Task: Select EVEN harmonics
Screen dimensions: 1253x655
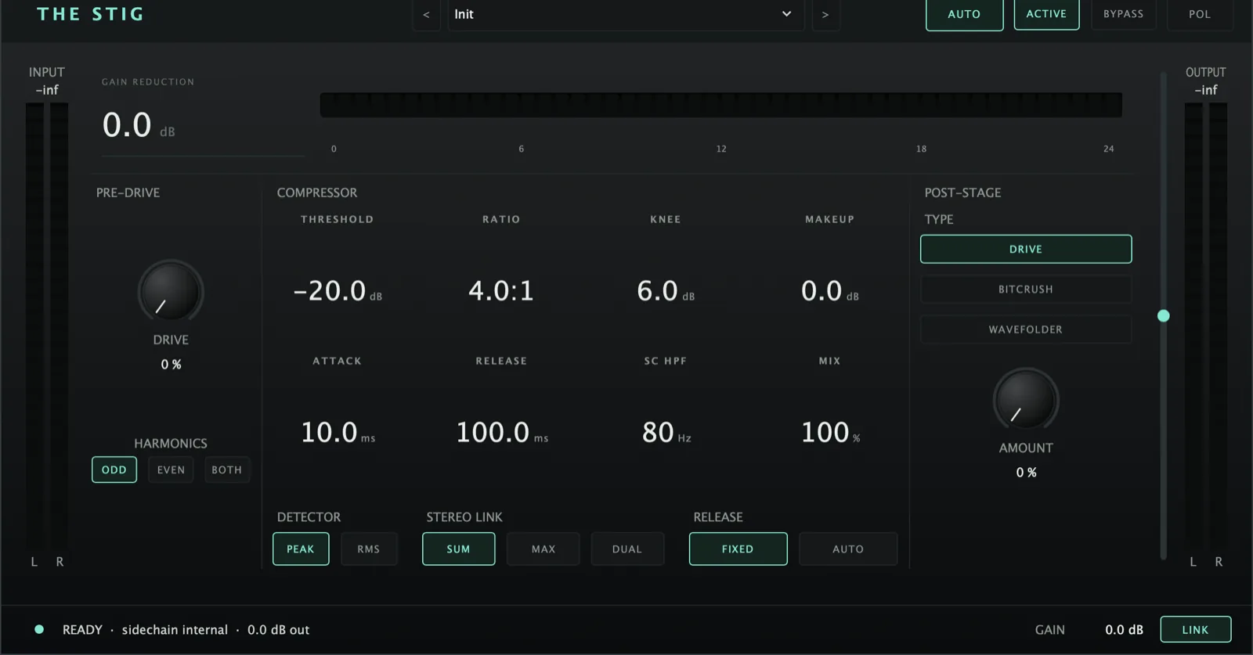Action: click(171, 470)
